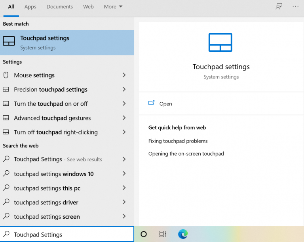Expand touchpad settings driver chevron
The image size is (304, 242).
[124, 202]
